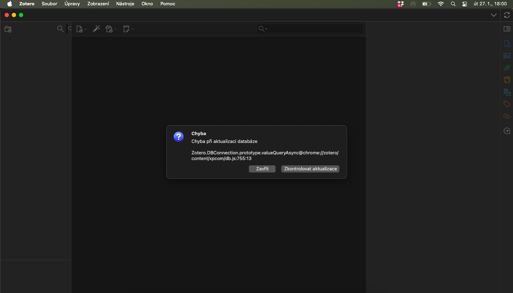
Task: Open the Zotero application menu
Action: click(27, 4)
